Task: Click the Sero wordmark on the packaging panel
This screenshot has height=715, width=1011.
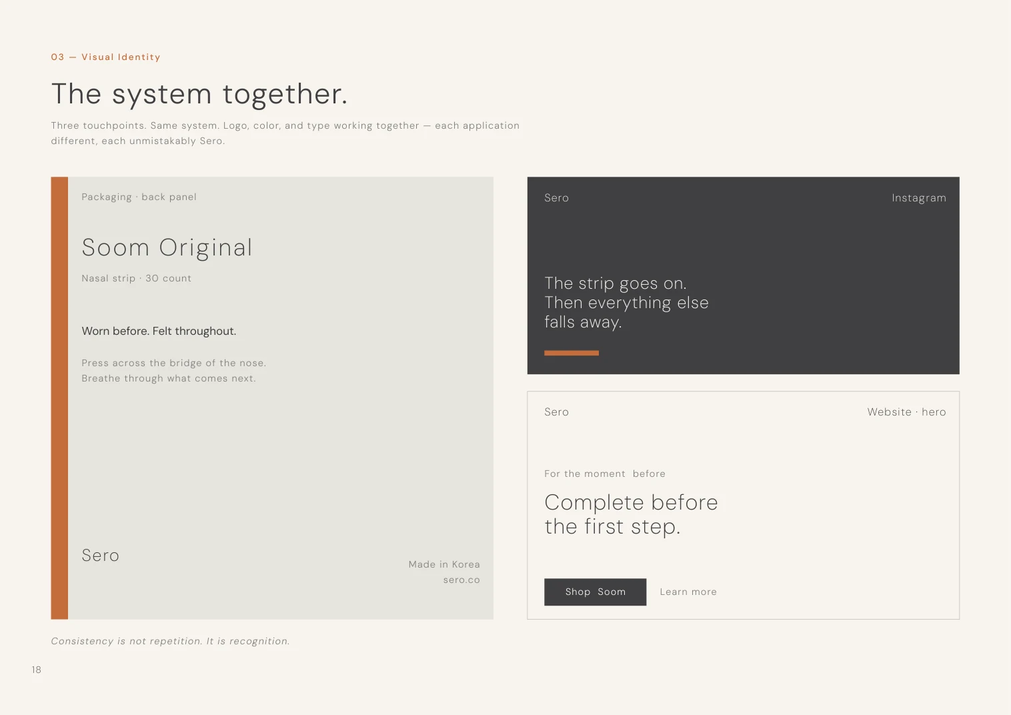Action: 100,555
